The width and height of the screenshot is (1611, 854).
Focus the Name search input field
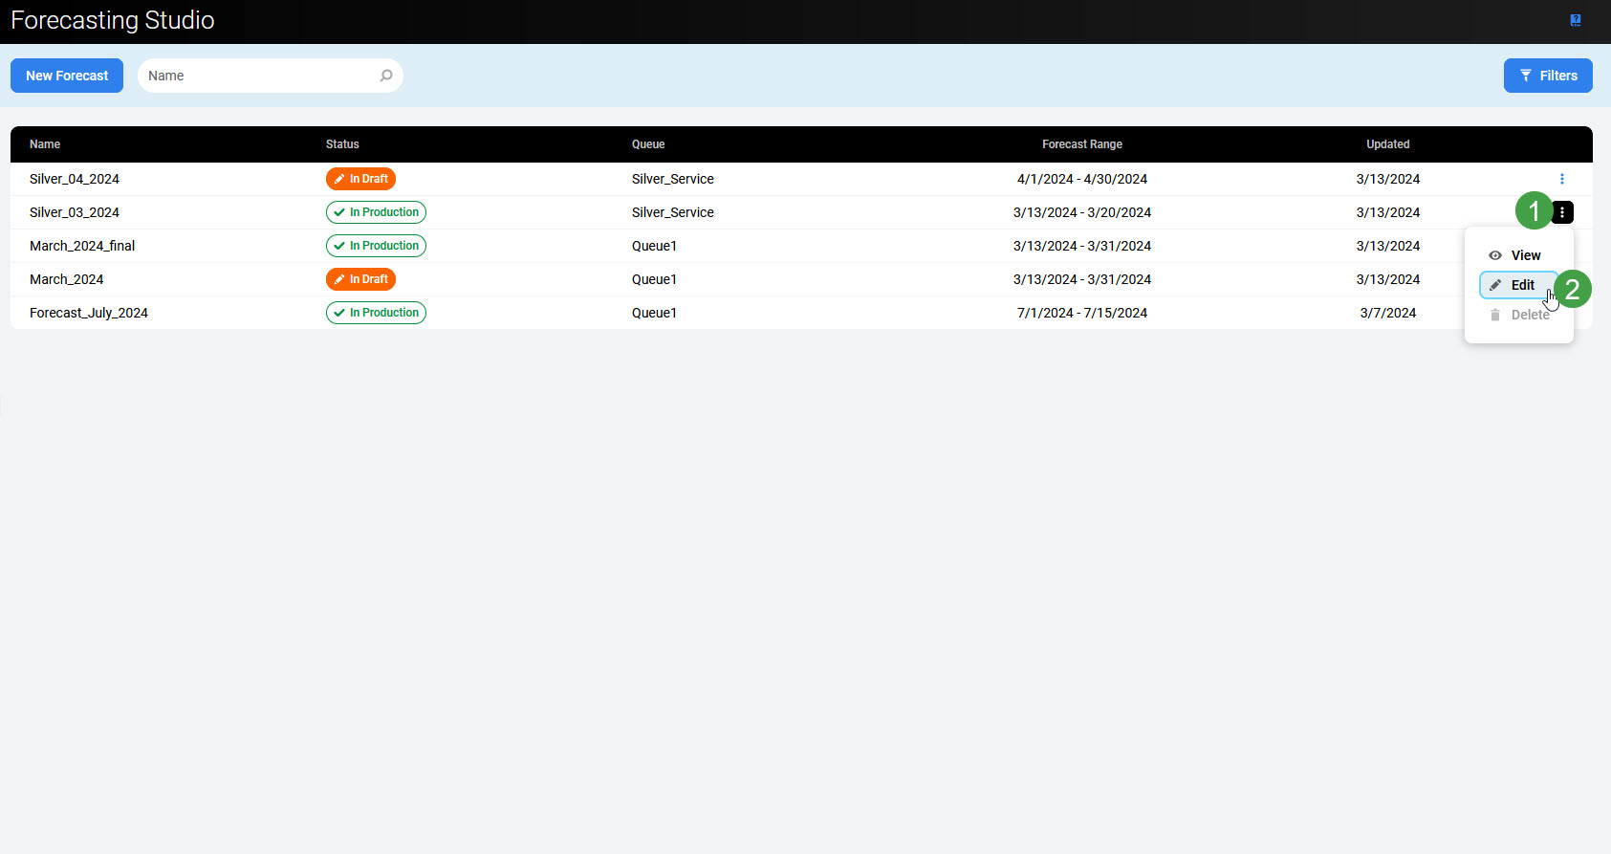(258, 76)
